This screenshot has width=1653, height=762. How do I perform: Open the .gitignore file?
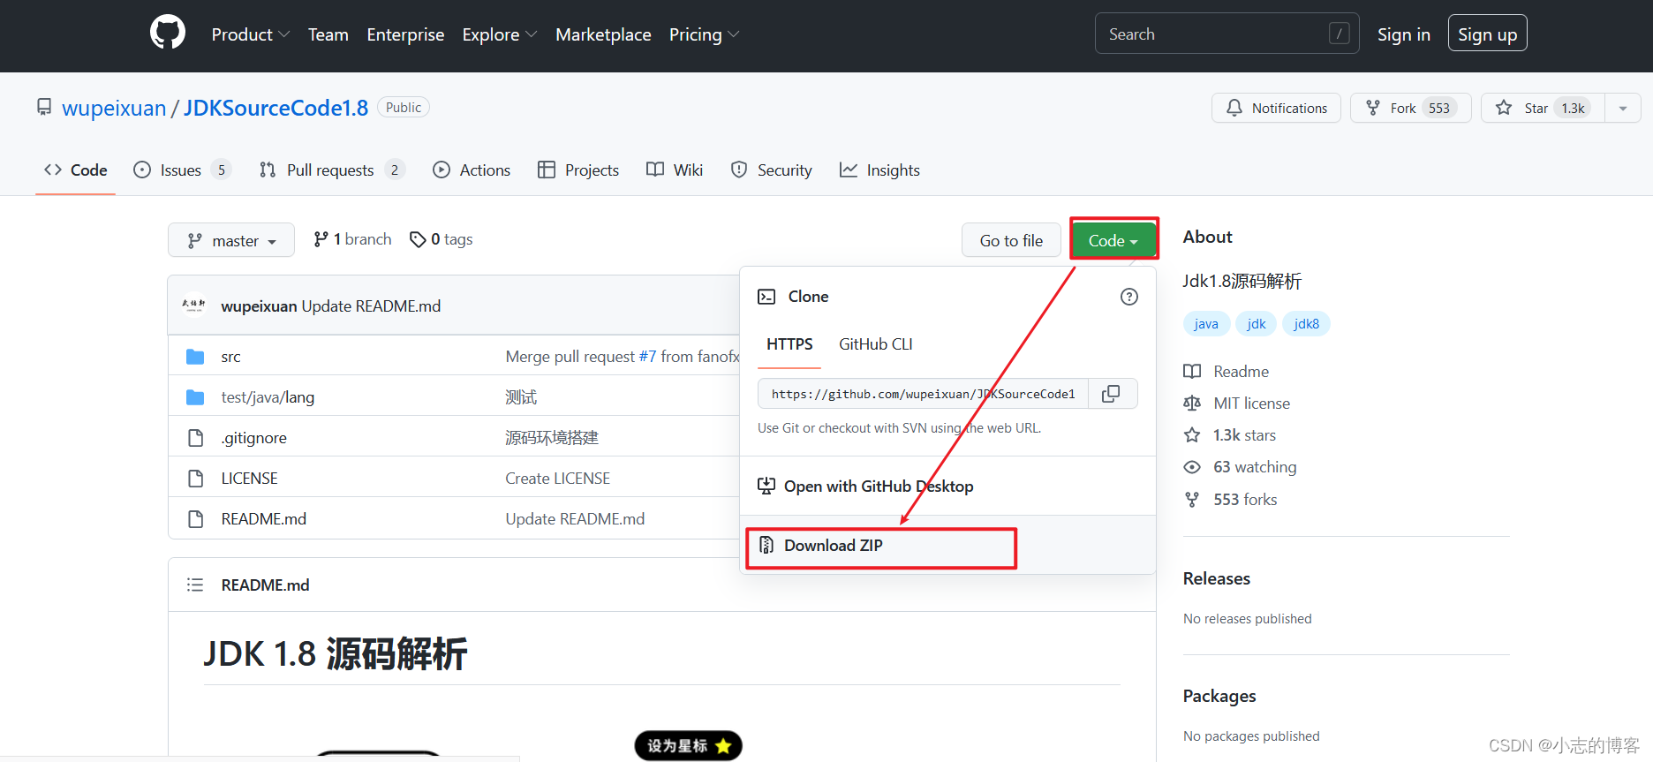pyautogui.click(x=253, y=438)
